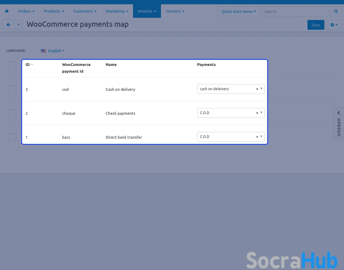
Task: Select the Direct bank transfer row checkbox
Action: 12,137
